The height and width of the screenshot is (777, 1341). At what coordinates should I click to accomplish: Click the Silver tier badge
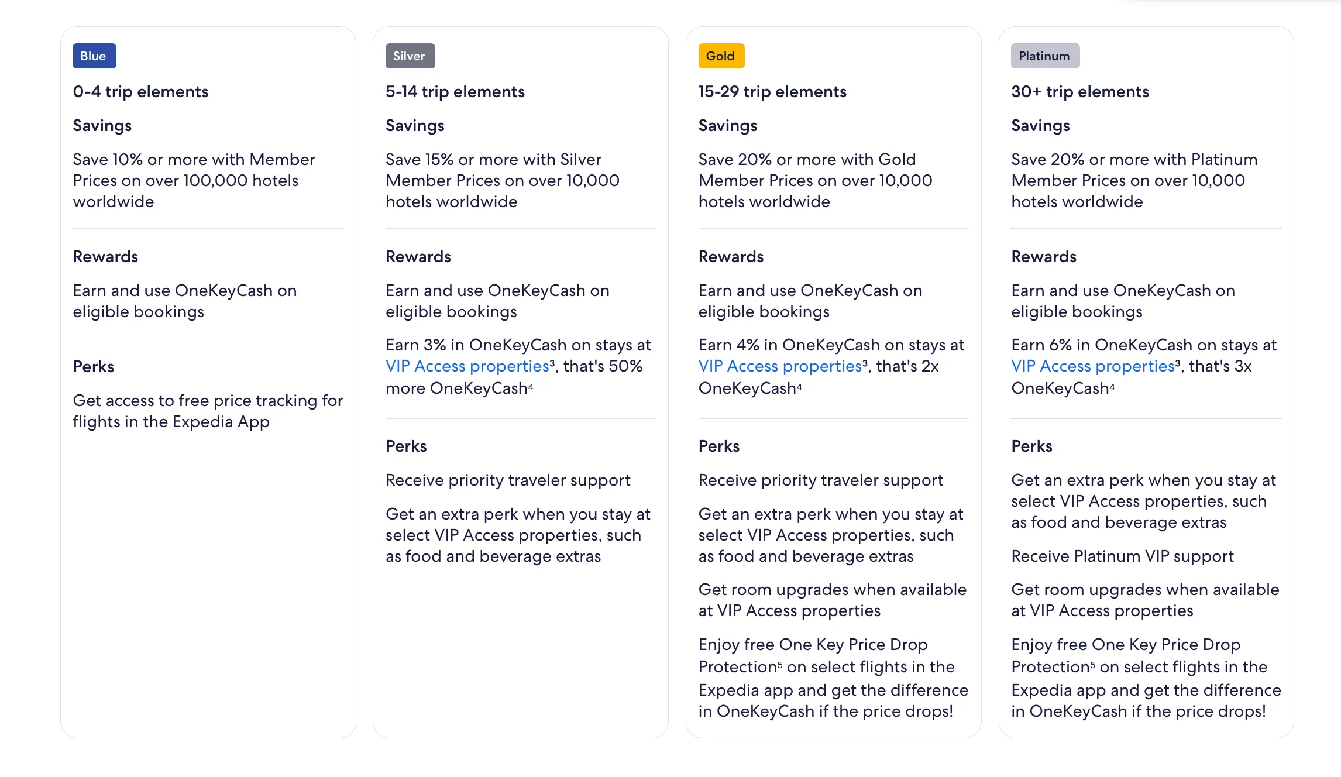pyautogui.click(x=410, y=56)
